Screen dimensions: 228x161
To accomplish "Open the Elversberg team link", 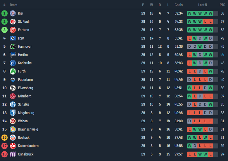I will 25,88.
